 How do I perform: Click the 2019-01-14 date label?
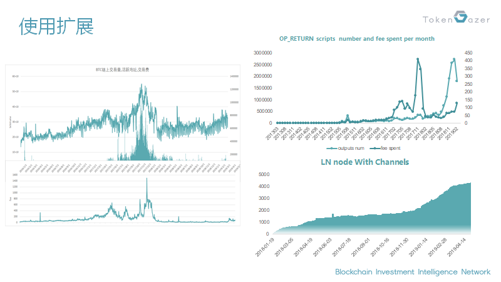[x=418, y=247]
